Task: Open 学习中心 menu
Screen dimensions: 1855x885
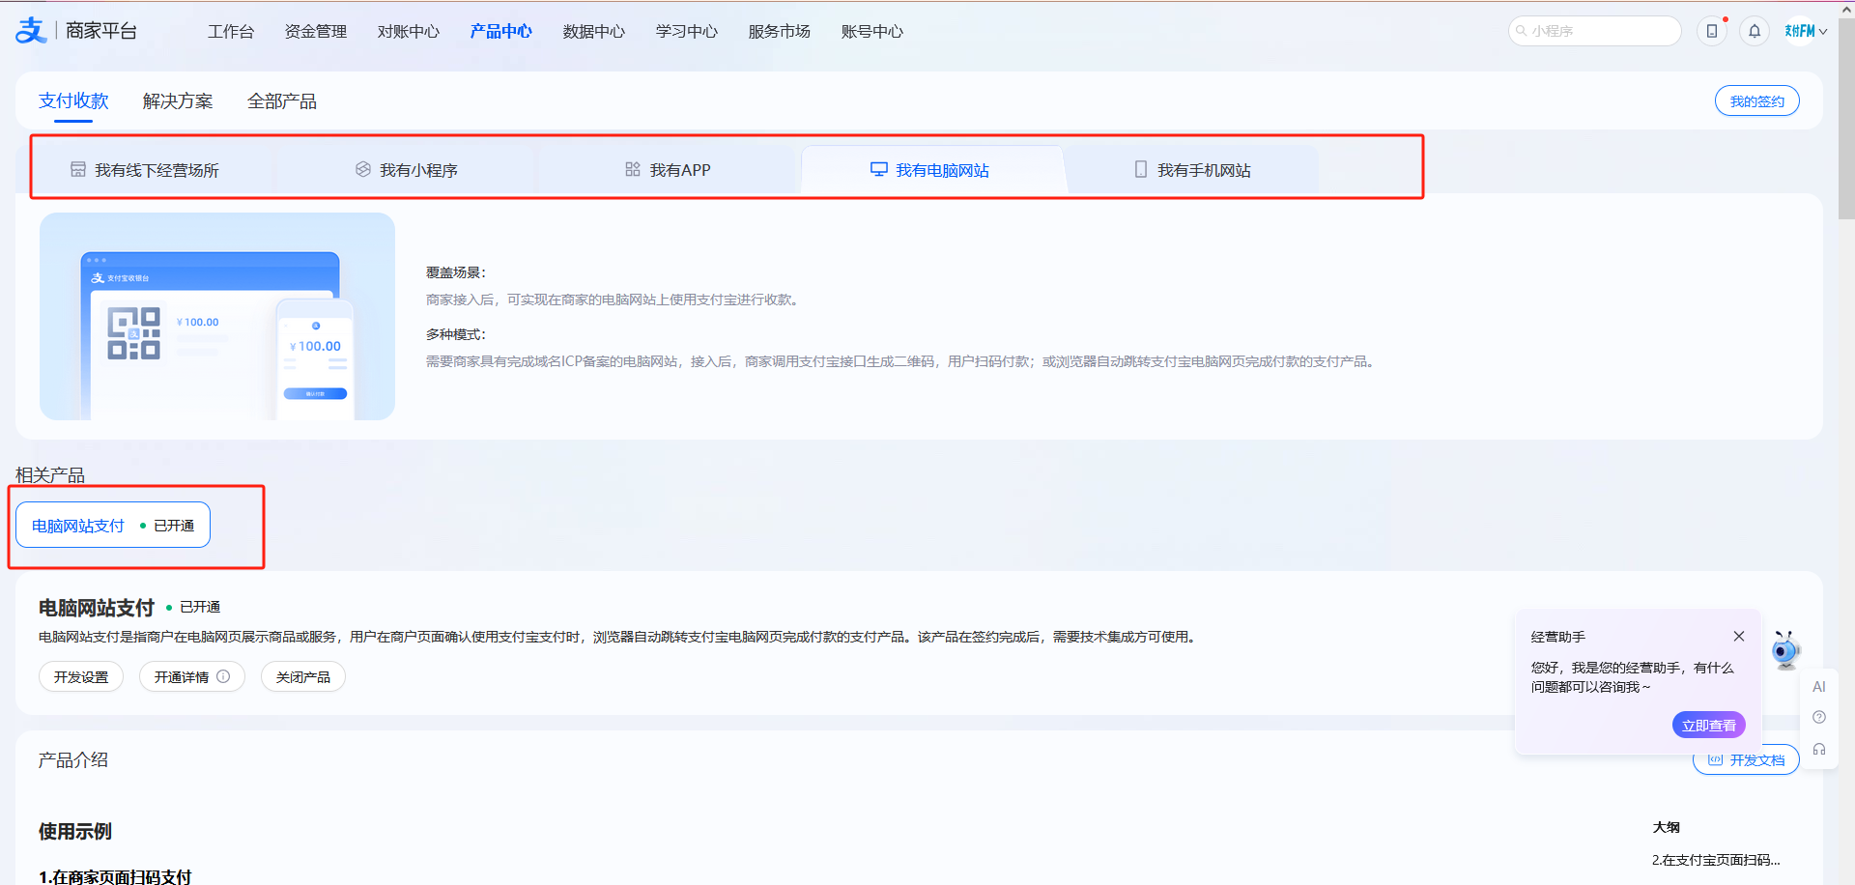Action: [687, 31]
